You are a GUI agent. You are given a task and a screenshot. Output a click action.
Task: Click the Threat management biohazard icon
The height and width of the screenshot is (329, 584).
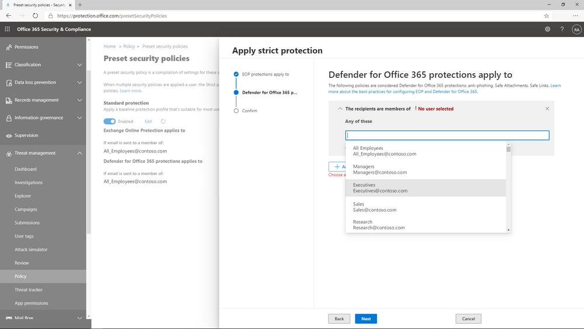[9, 153]
